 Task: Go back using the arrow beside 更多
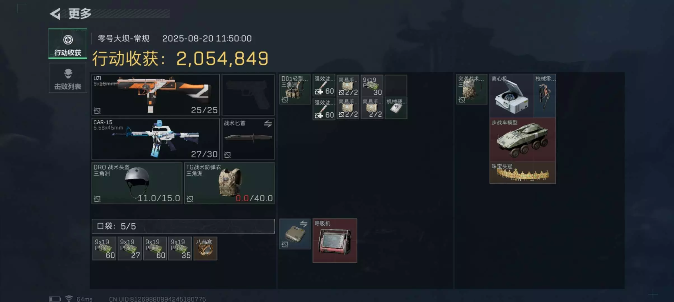tap(55, 14)
